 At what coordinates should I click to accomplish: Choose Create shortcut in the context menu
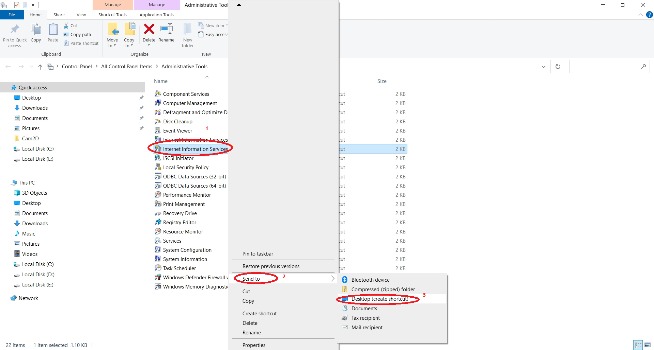pos(260,313)
